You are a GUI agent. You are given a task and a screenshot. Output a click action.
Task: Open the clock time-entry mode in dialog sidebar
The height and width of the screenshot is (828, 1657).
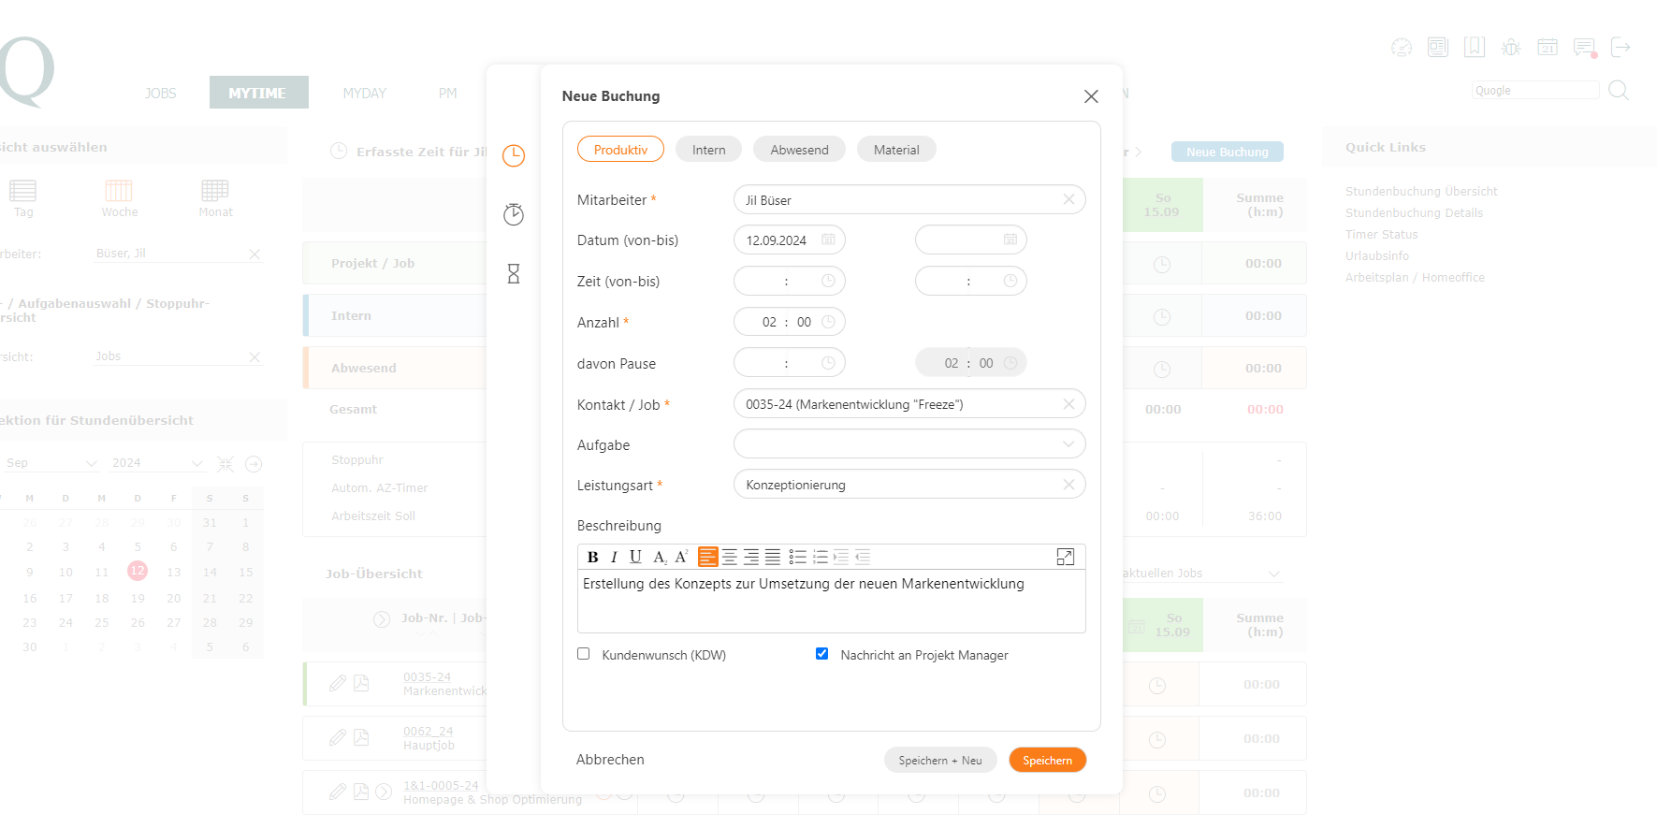(514, 155)
